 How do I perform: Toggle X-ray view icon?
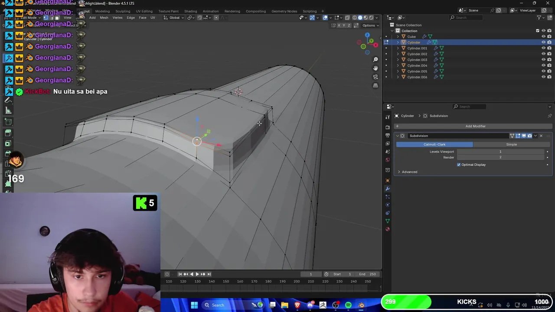(347, 18)
